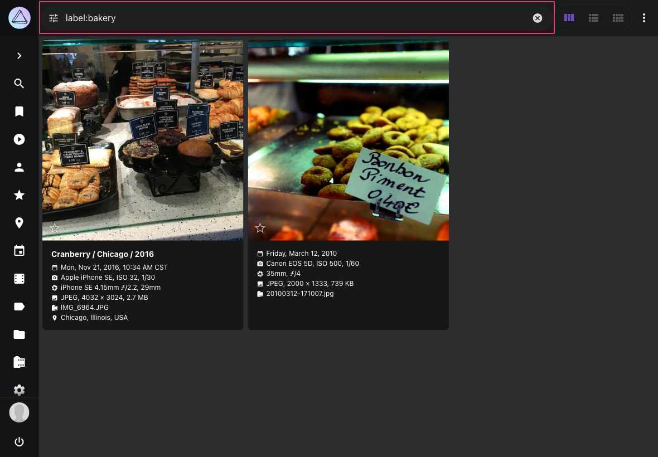658x457 pixels.
Task: Clear the label:bakery search query
Action: 538,18
